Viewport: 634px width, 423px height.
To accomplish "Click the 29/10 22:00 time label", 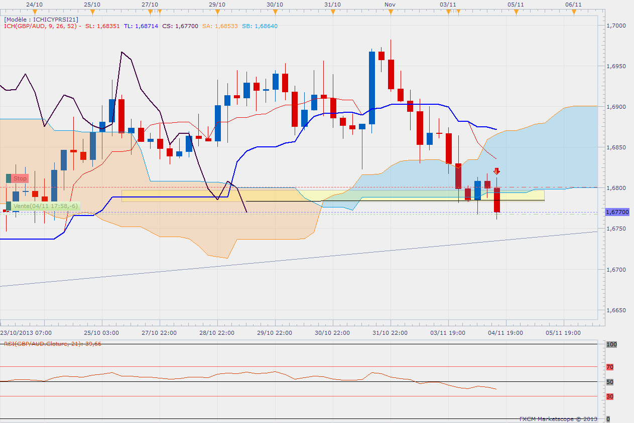I will point(275,332).
